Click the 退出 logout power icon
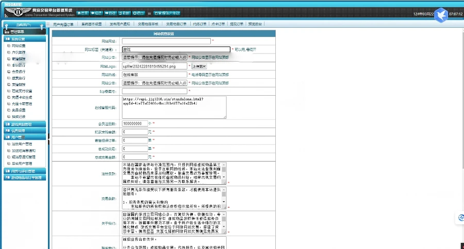Screen dimensions: 464x249 (x=138, y=13)
